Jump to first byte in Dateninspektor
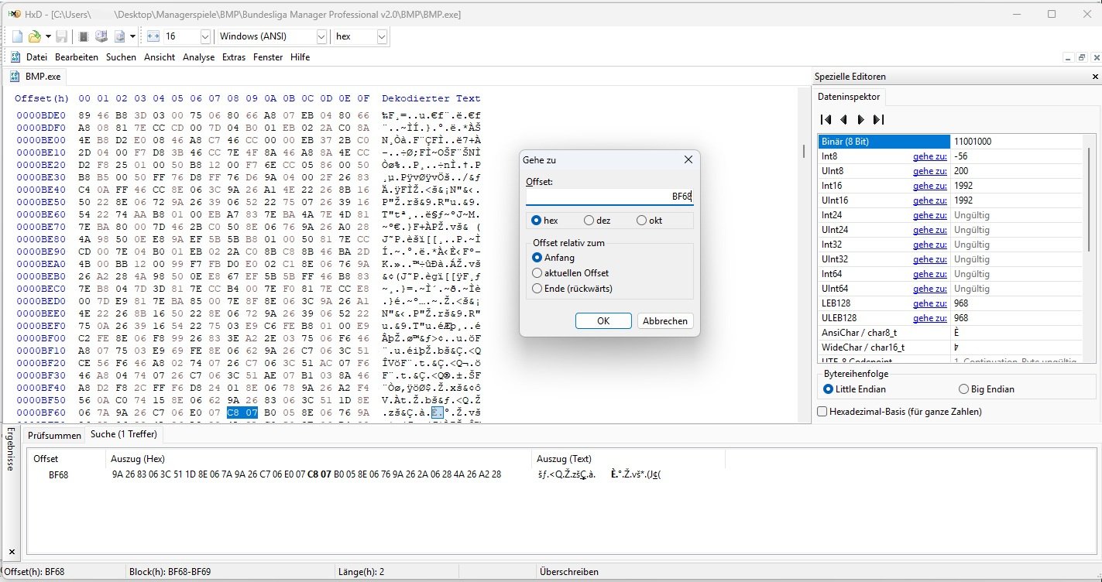Image resolution: width=1102 pixels, height=582 pixels. [x=826, y=119]
